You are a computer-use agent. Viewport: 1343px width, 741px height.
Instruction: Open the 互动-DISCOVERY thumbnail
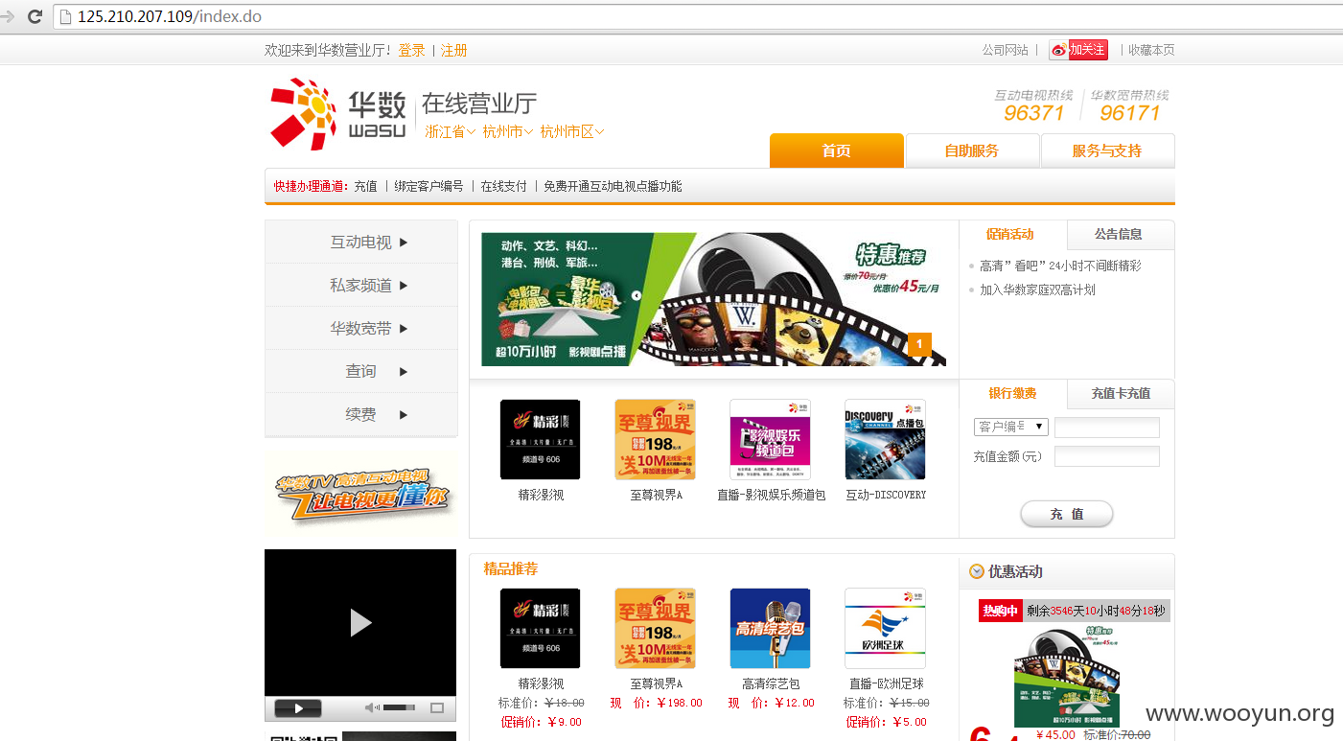point(885,439)
